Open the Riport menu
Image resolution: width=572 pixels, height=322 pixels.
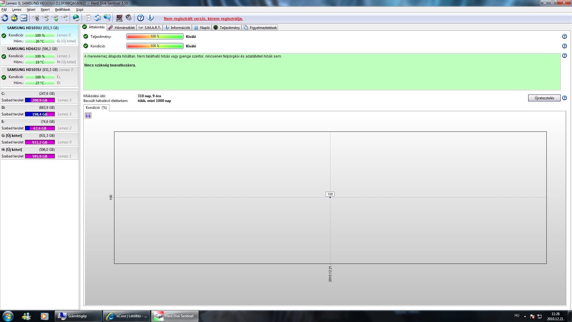click(x=45, y=10)
